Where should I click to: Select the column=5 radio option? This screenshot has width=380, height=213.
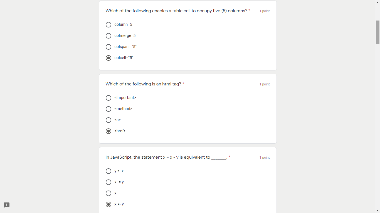pyautogui.click(x=108, y=24)
